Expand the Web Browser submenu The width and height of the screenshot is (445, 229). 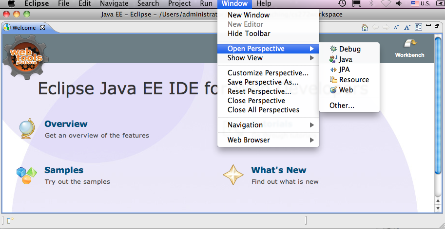(x=268, y=140)
